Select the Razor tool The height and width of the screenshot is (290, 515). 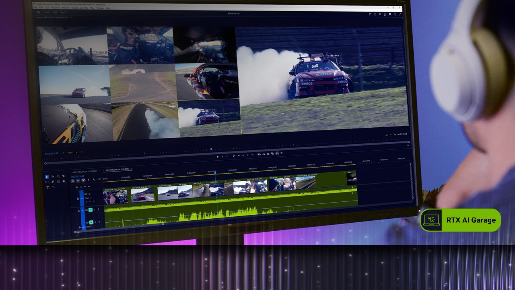click(64, 176)
